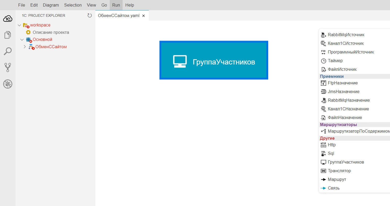
Task: Pick the ПрограммныйИсточник palette icon
Action: [x=323, y=52]
